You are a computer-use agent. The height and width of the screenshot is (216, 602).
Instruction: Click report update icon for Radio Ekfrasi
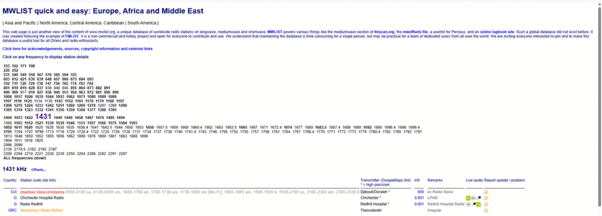pyautogui.click(x=486, y=210)
